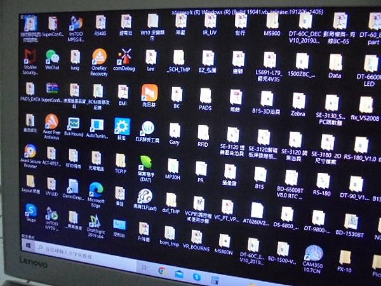Open the MS900 folder

pos(272,24)
